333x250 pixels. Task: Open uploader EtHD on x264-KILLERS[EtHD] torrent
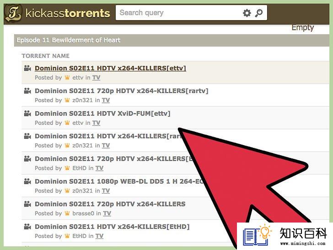80,236
